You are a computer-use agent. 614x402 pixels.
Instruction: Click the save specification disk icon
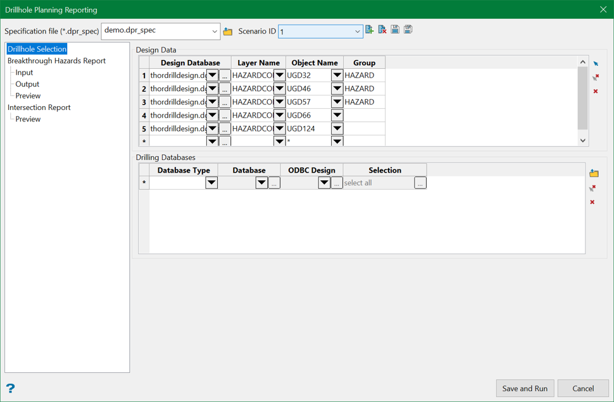pos(395,30)
